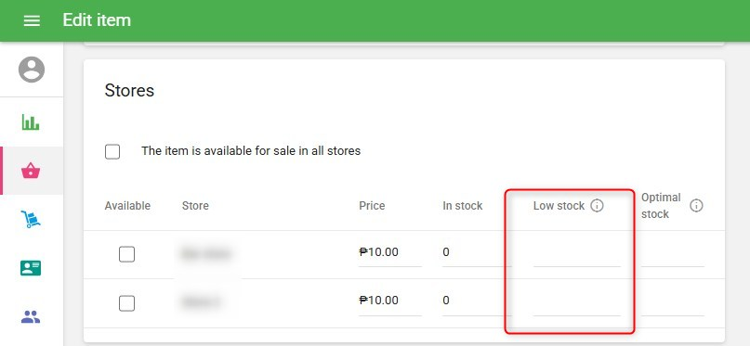Edit second store price ₱10.00 field
This screenshot has height=346, width=750.
tap(389, 301)
